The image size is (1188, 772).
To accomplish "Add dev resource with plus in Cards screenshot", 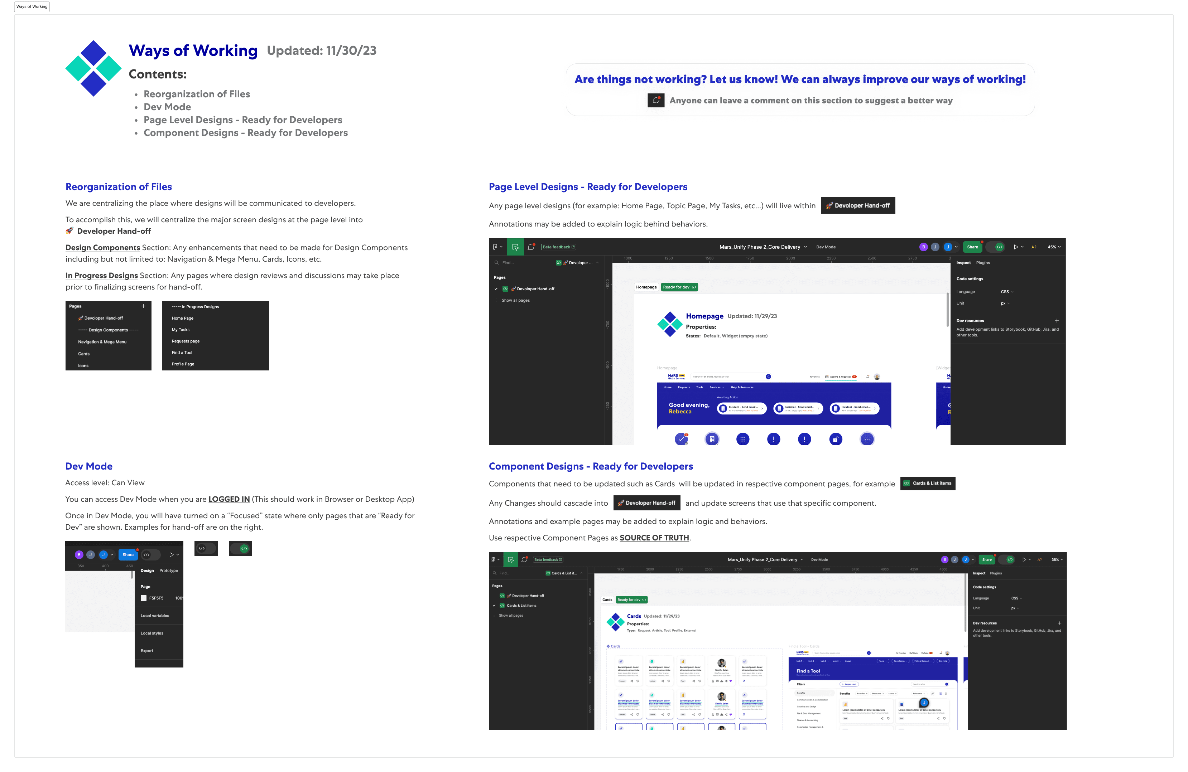I will tap(1059, 623).
